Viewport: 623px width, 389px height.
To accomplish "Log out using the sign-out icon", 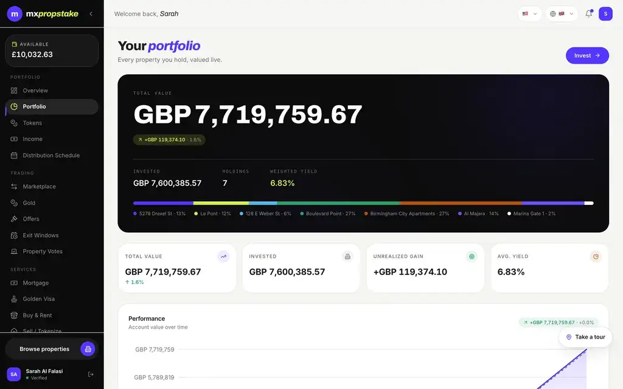I will (x=91, y=374).
